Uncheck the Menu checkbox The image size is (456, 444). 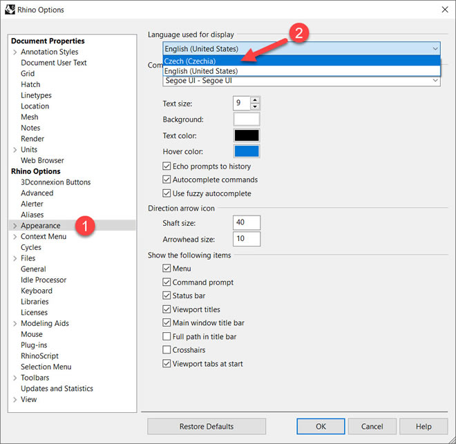click(167, 268)
